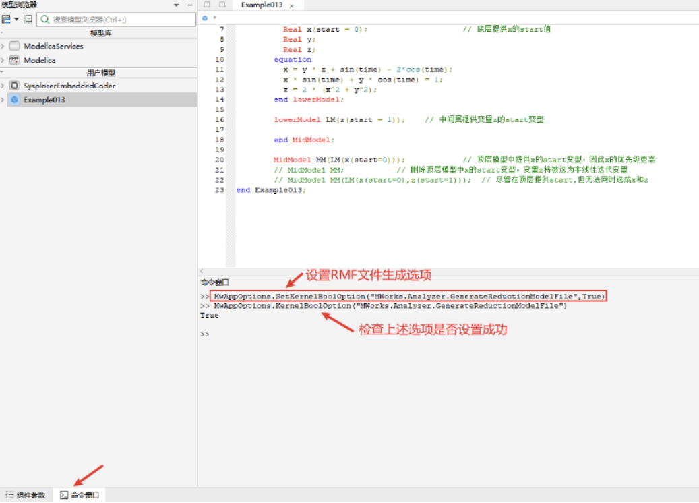Screen dimensions: 699x503
Task: Click the command window empty prompt line
Action: [205, 334]
